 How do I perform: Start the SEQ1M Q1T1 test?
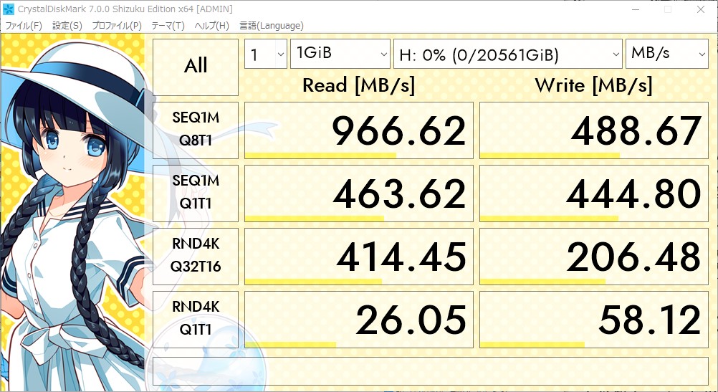pyautogui.click(x=196, y=193)
